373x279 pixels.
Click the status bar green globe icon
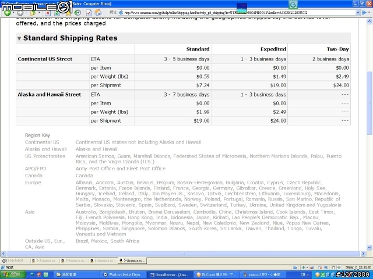339,267
